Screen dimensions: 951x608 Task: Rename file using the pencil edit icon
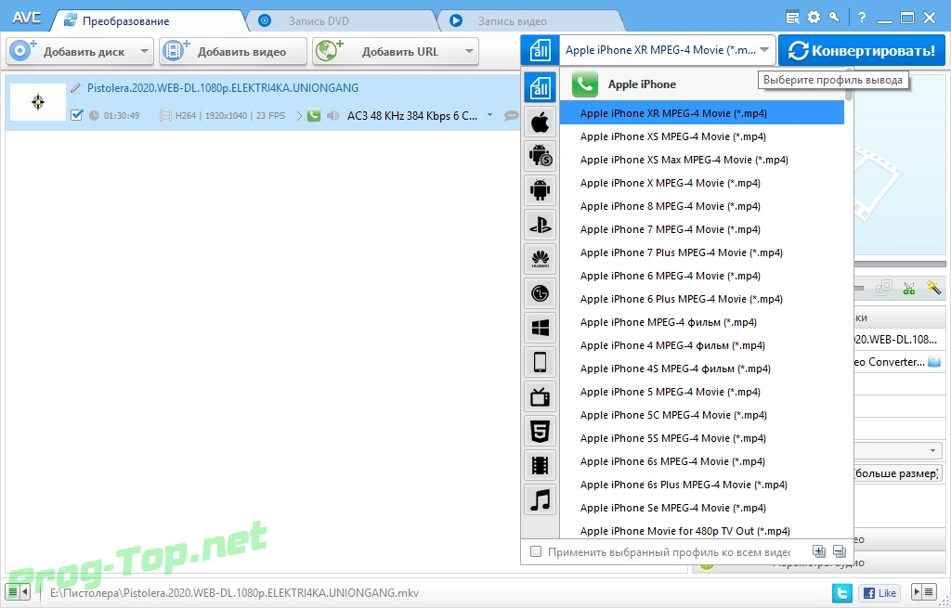coord(76,88)
